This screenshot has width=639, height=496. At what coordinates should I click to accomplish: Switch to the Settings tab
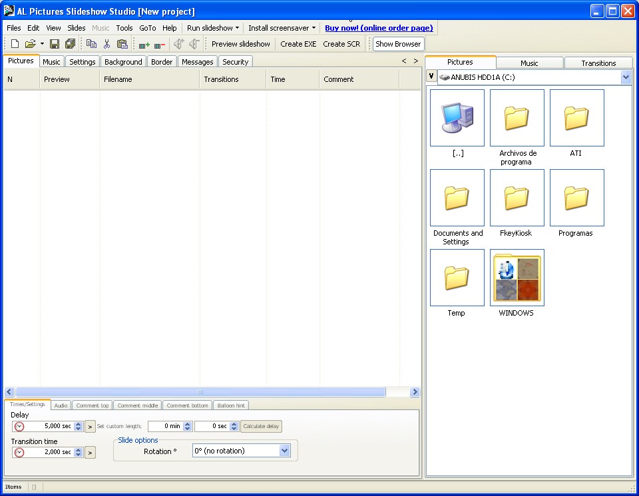(83, 61)
